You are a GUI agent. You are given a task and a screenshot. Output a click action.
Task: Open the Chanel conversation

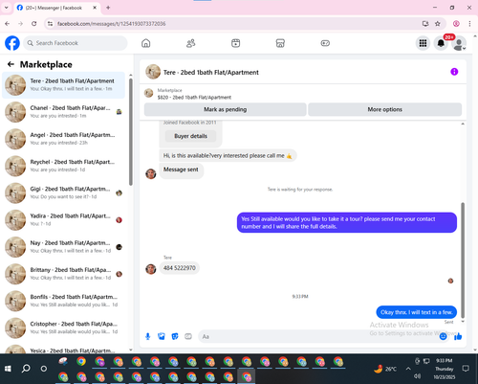[x=63, y=112]
